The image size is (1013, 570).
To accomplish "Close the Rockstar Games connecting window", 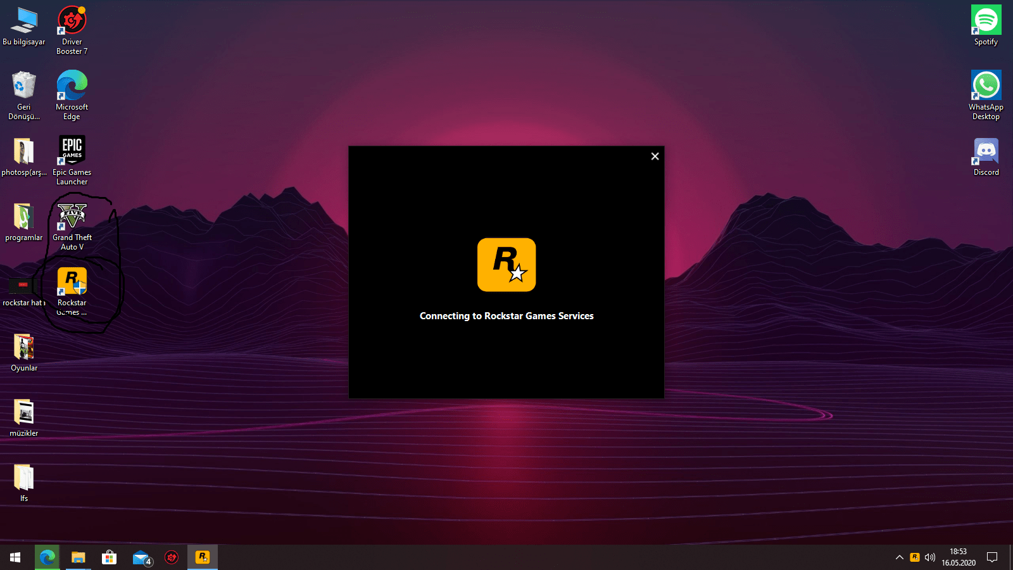I will click(x=655, y=156).
